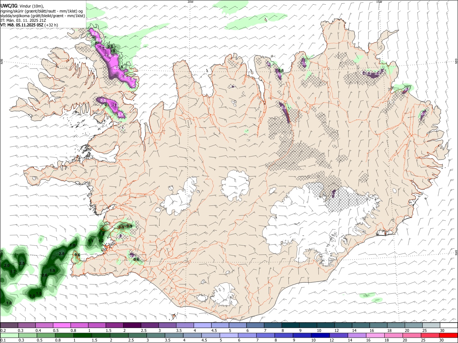The height and width of the screenshot is (343, 458).
Task: Click the "rigning/skúrir" legend description line
Action: coord(42,11)
